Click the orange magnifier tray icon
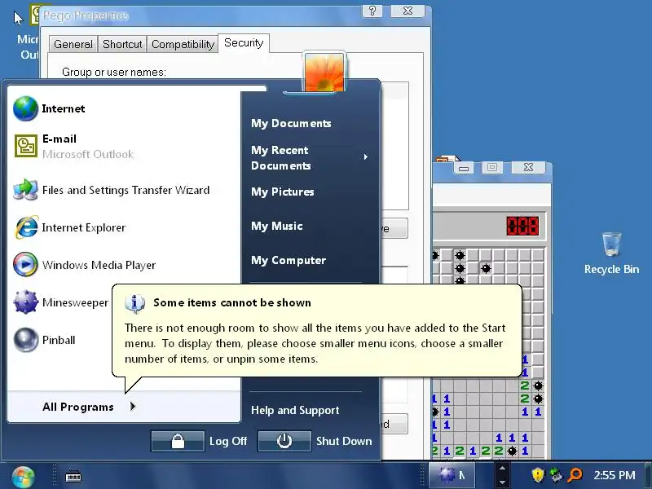Viewport: 652px width, 489px height. [x=575, y=475]
